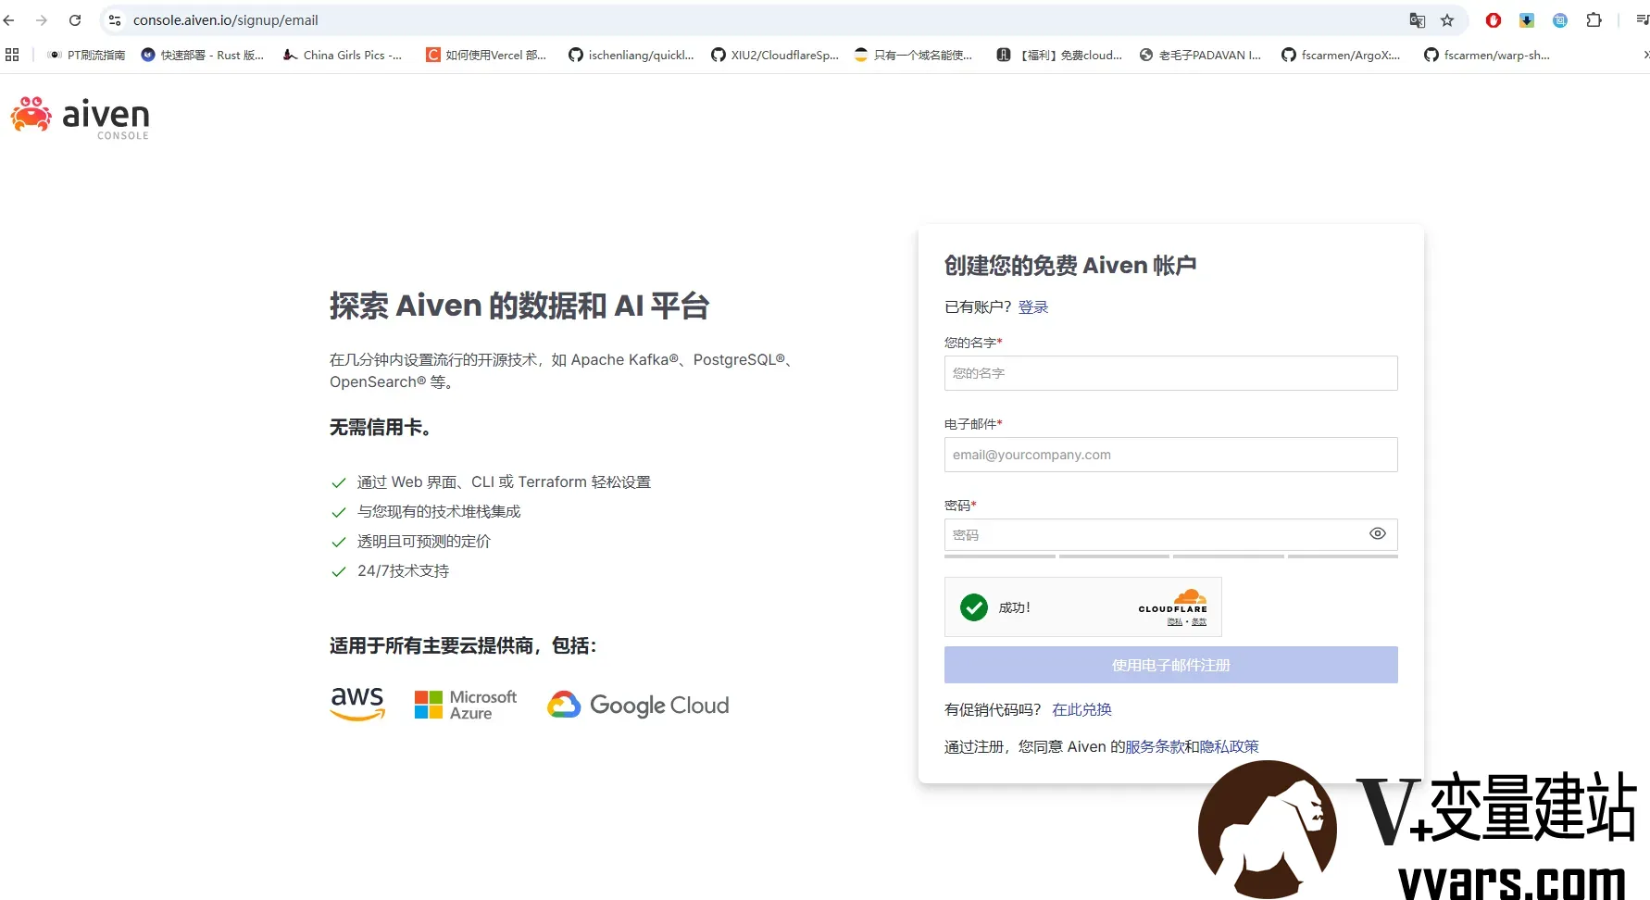Open the fscarmen/warp-sh bookmark
This screenshot has width=1650, height=900.
[1487, 55]
